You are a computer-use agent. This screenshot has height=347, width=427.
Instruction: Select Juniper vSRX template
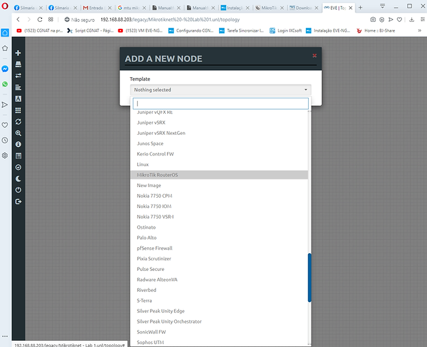click(219, 123)
